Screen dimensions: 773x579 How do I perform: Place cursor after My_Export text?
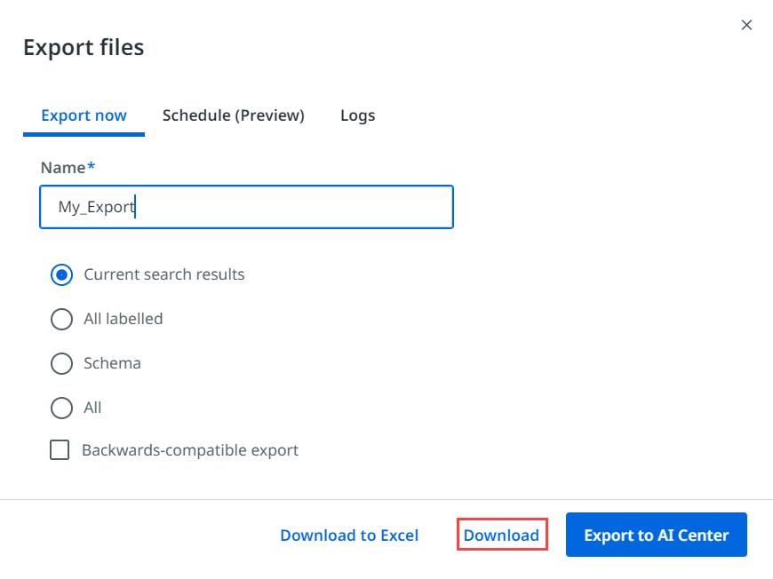coord(136,206)
